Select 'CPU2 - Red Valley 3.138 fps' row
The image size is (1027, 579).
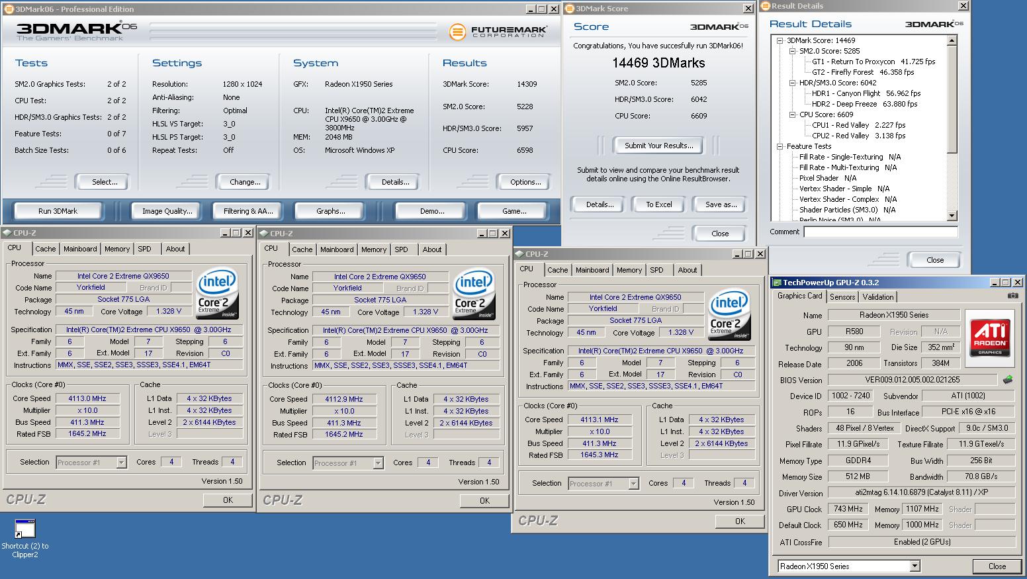859,136
